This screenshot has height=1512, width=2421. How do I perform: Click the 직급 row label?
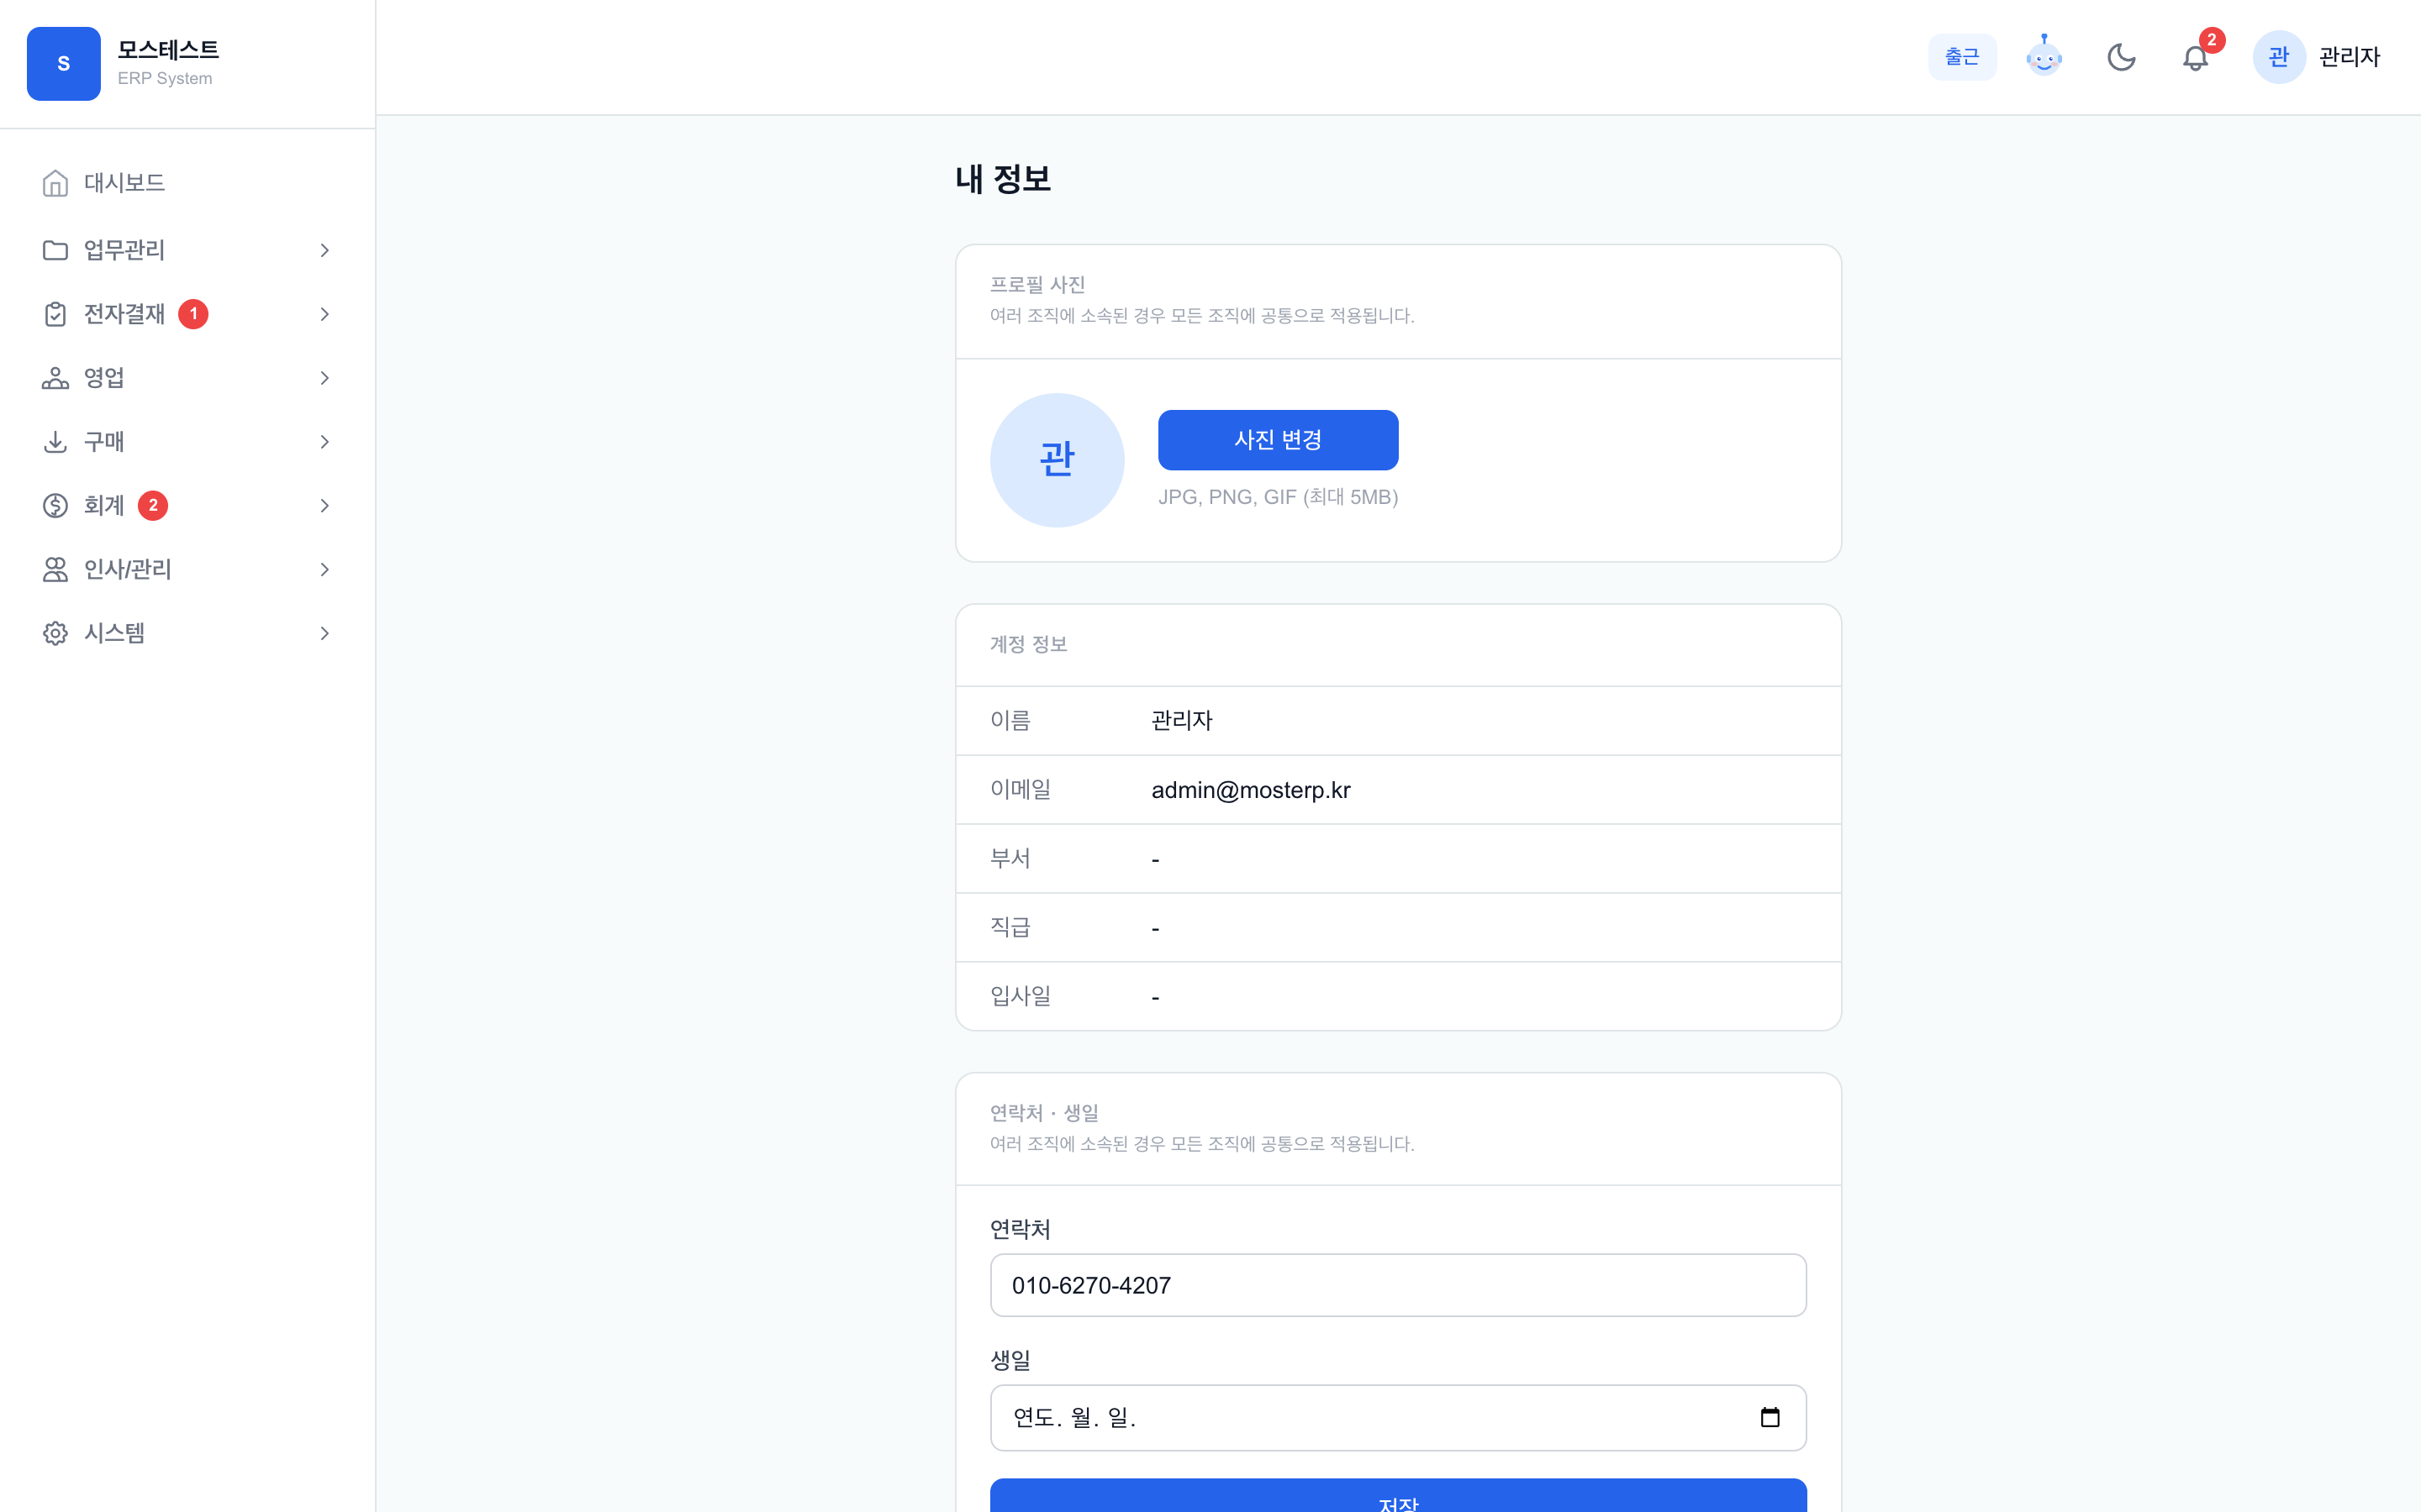tap(1010, 927)
